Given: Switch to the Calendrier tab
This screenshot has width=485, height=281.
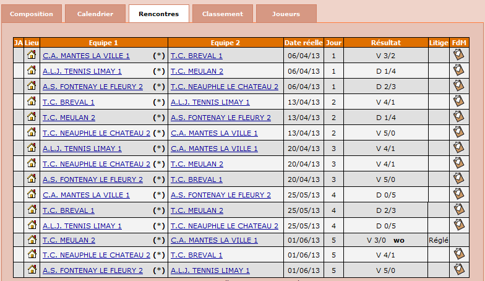Looking at the screenshot, I should 95,14.
